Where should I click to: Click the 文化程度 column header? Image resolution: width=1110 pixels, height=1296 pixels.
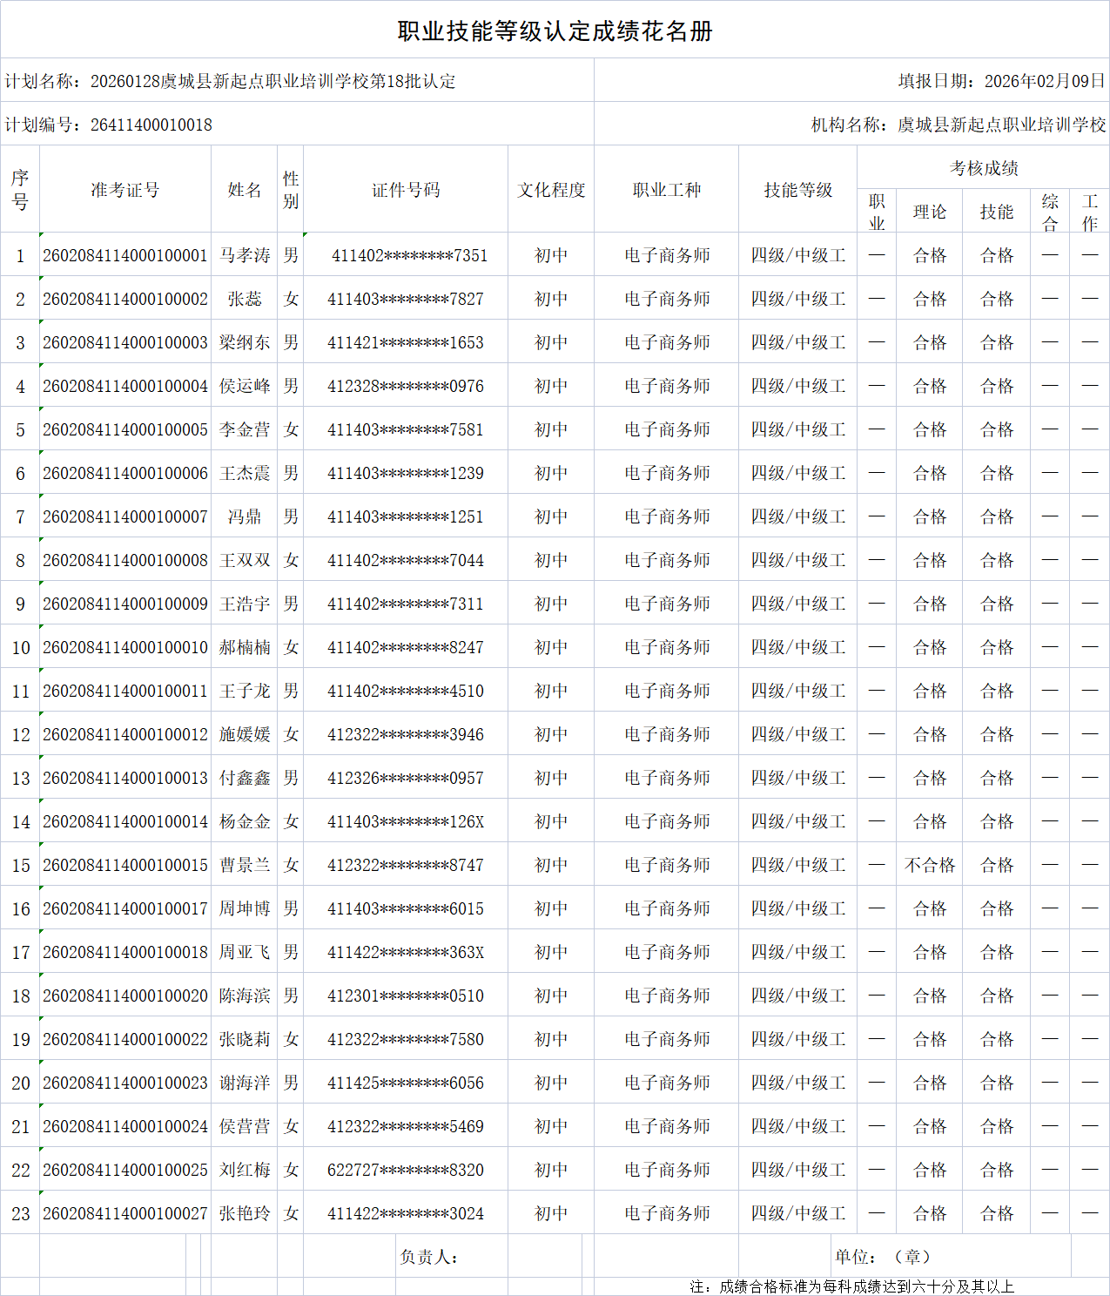[x=550, y=189]
